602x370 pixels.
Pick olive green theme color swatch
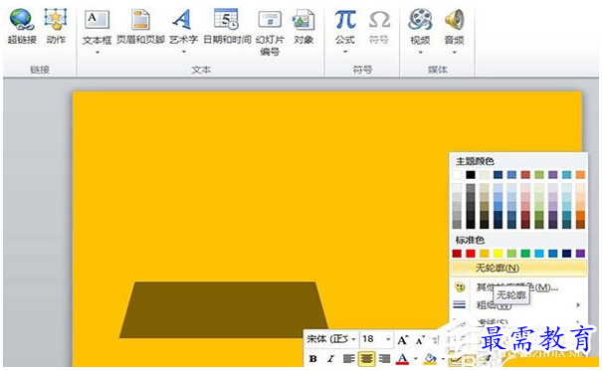tap(539, 175)
